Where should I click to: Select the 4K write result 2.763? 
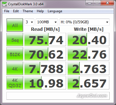[88, 68]
